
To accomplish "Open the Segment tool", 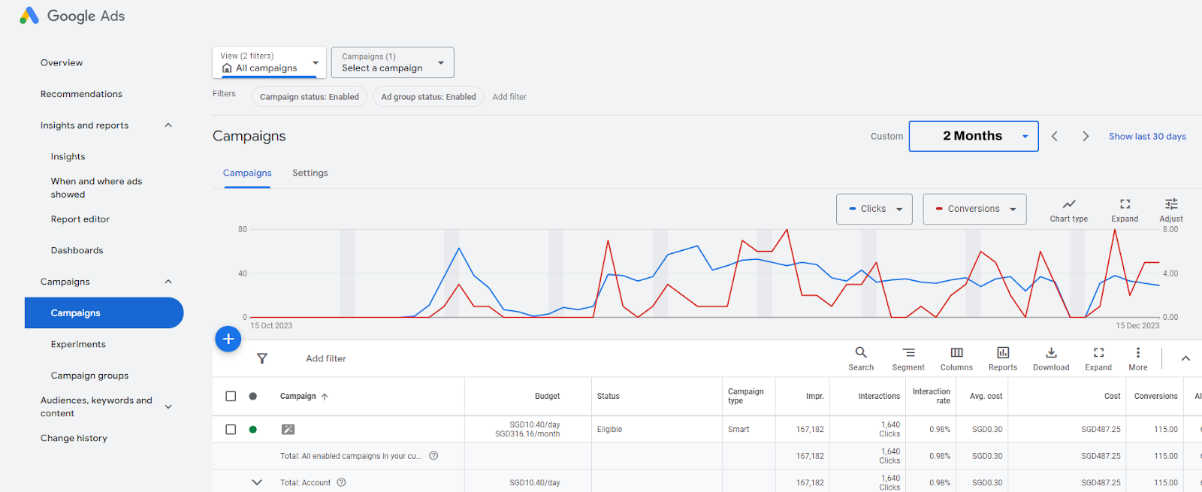I will tap(908, 358).
